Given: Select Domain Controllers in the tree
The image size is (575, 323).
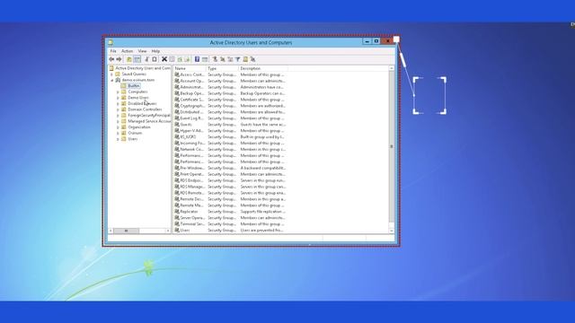Looking at the screenshot, I should click(x=145, y=109).
